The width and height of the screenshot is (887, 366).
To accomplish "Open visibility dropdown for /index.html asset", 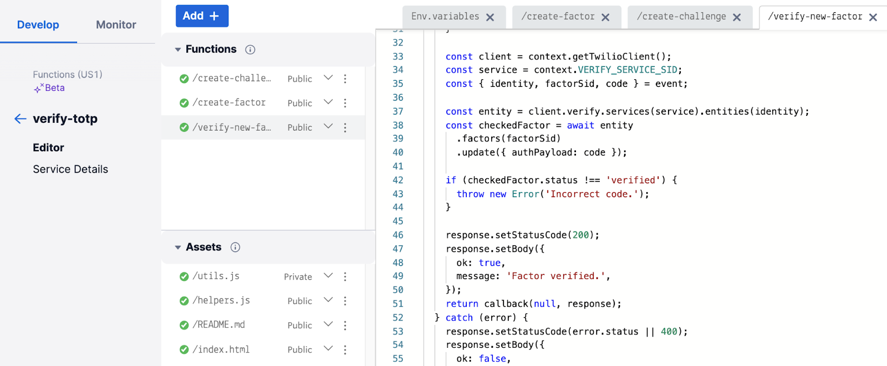I will [x=328, y=349].
